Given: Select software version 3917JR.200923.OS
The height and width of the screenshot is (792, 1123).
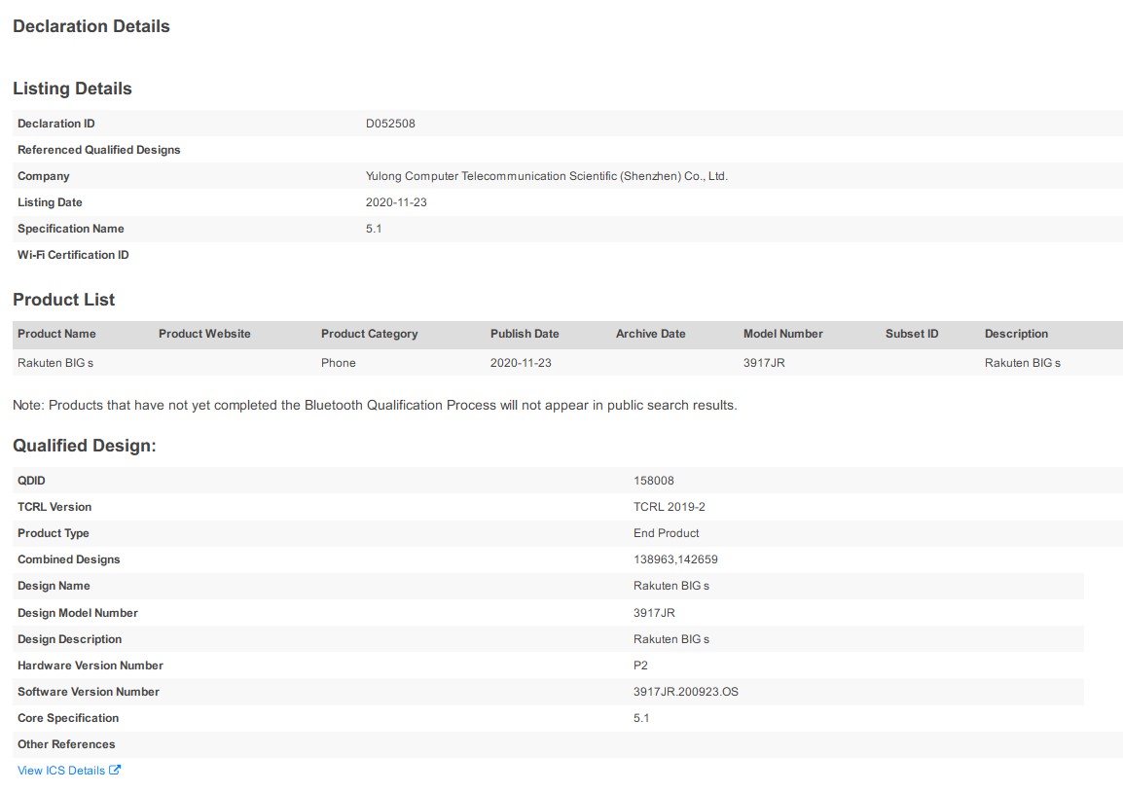Looking at the screenshot, I should tap(685, 692).
